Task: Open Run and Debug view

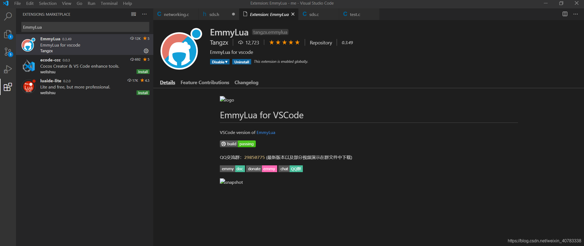Action: click(x=8, y=70)
